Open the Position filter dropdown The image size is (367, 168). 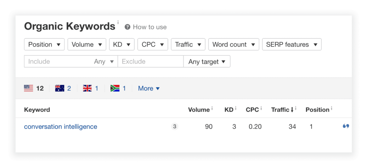point(44,44)
